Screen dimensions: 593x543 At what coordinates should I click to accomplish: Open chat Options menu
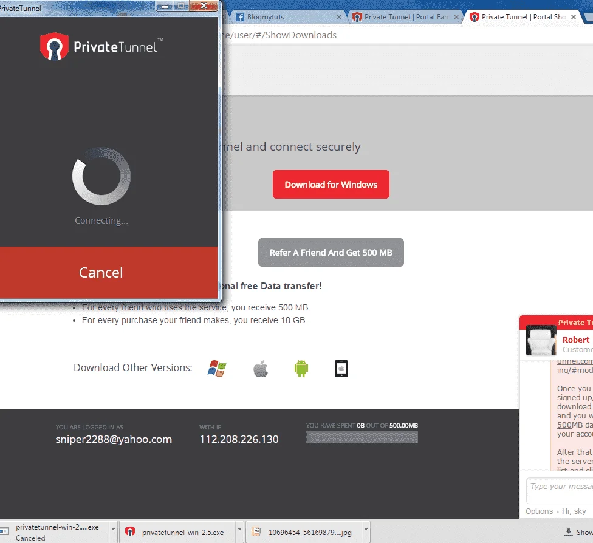(x=539, y=511)
